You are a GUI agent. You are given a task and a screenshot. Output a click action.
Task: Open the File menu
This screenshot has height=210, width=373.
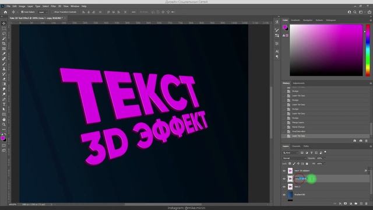[8, 6]
